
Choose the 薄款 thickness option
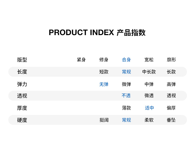click(x=126, y=108)
